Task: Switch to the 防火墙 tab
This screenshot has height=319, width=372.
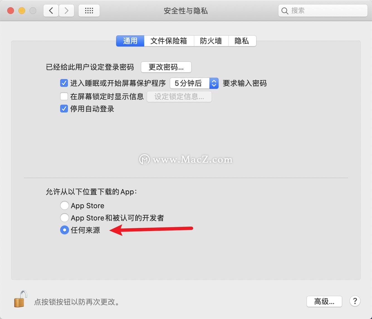Action: click(x=211, y=41)
